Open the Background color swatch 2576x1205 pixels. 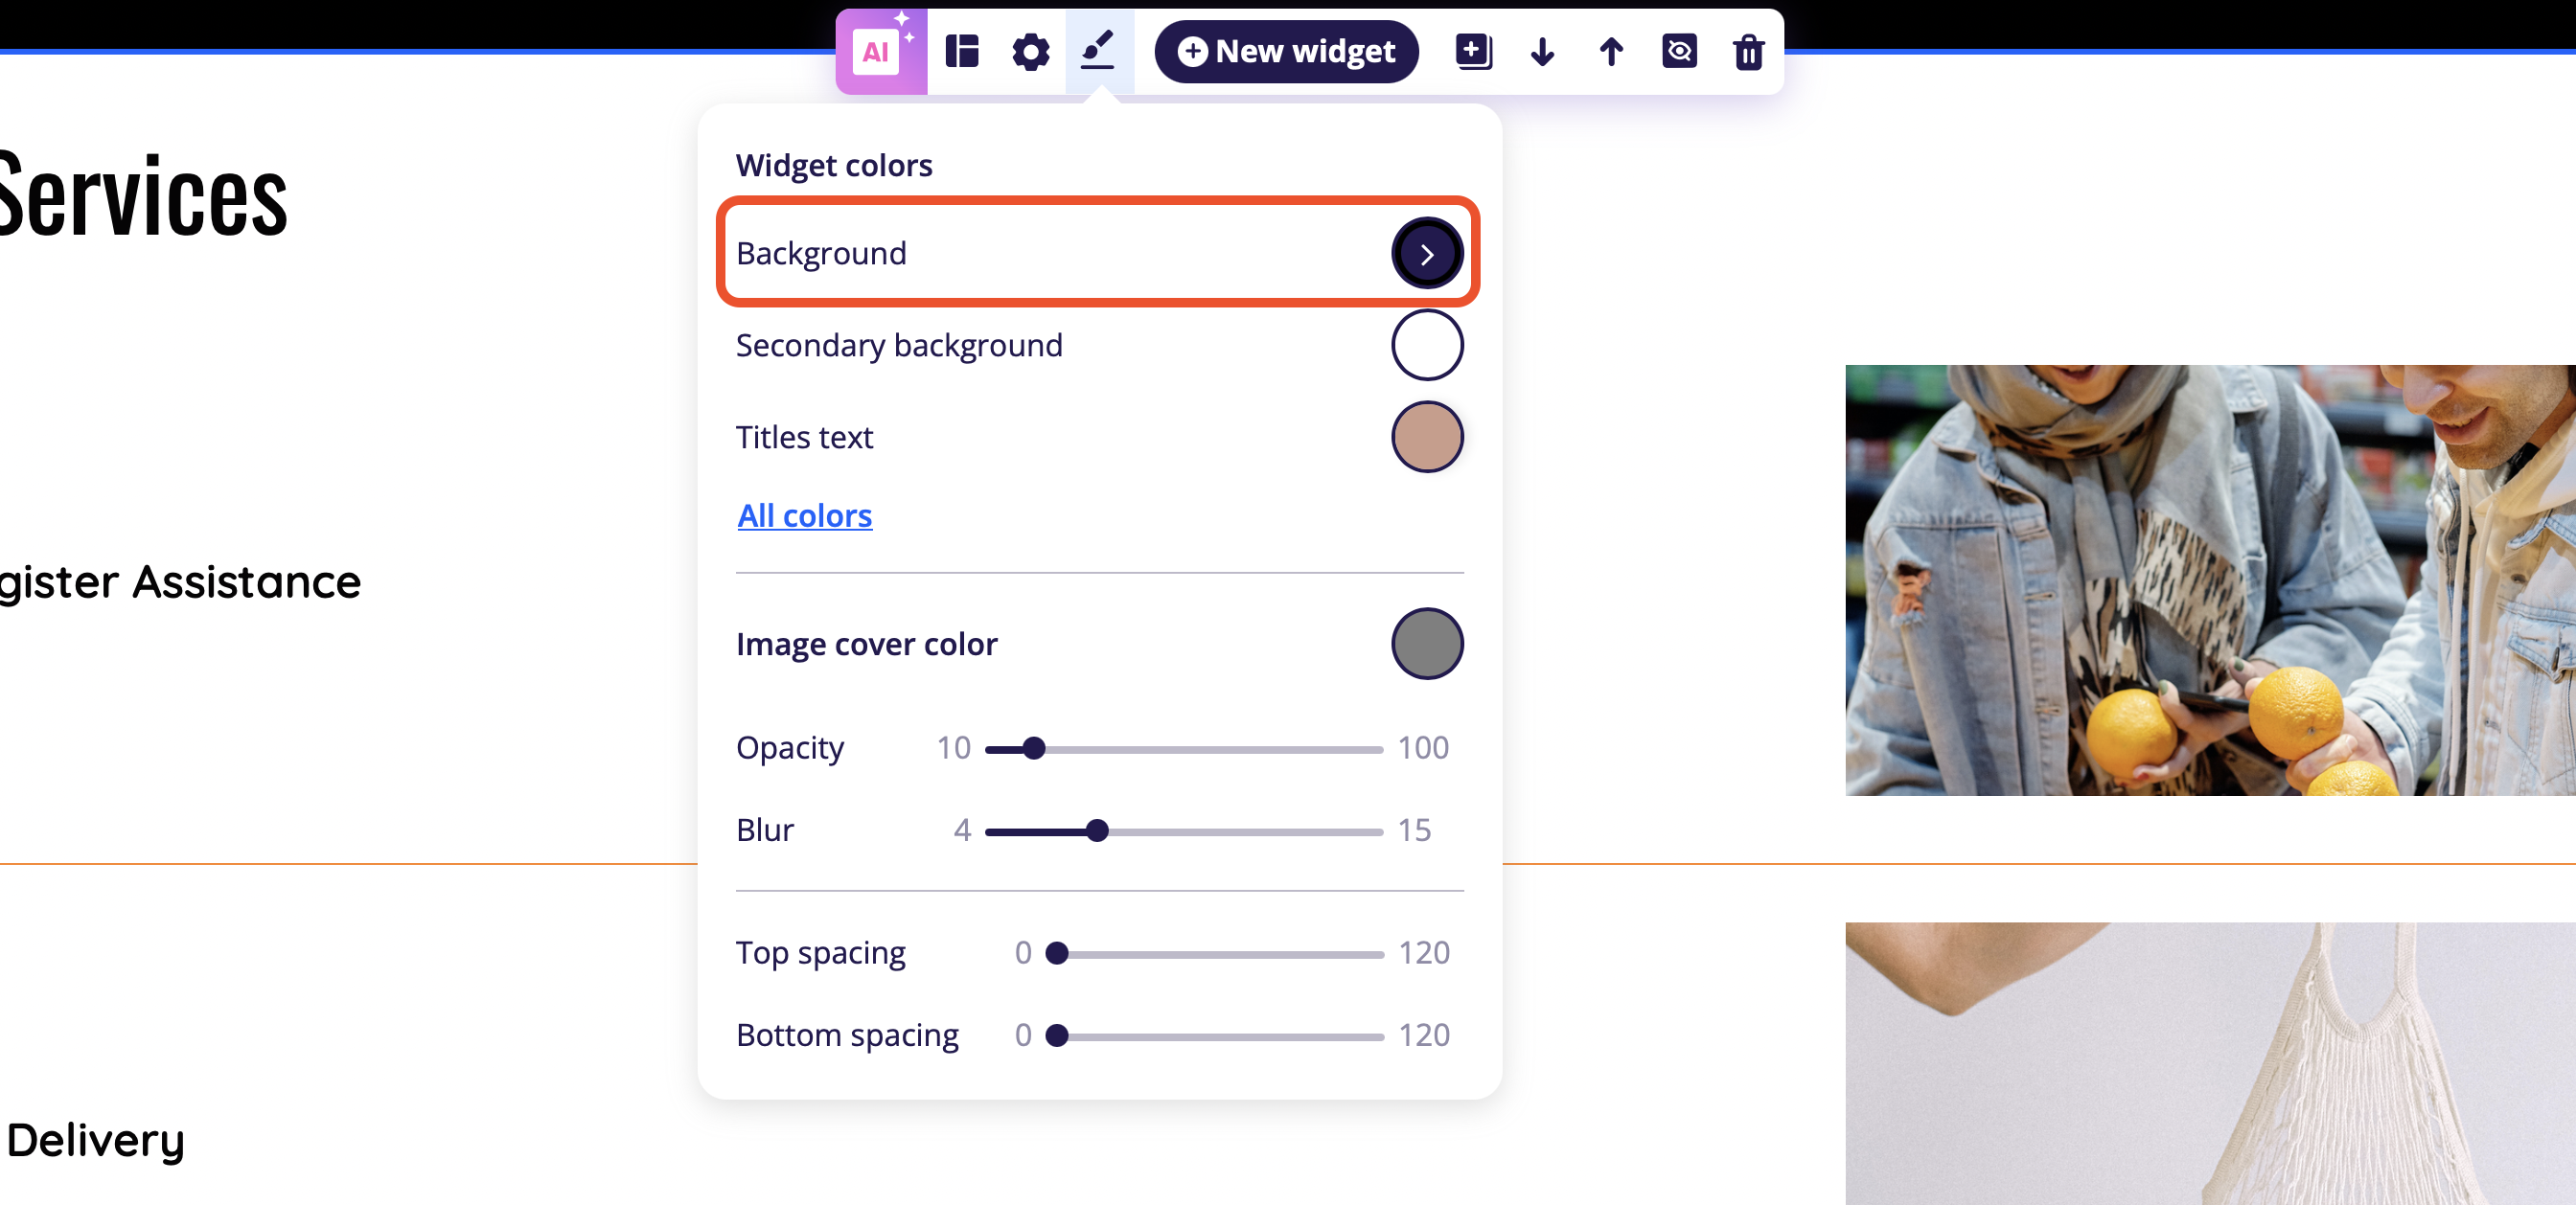point(1427,254)
